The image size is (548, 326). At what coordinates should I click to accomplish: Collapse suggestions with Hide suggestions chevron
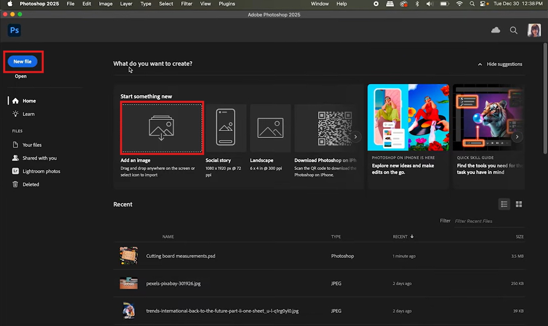click(480, 64)
